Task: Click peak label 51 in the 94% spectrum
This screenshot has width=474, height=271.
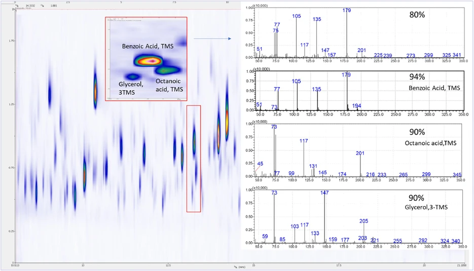Action: [x=259, y=104]
